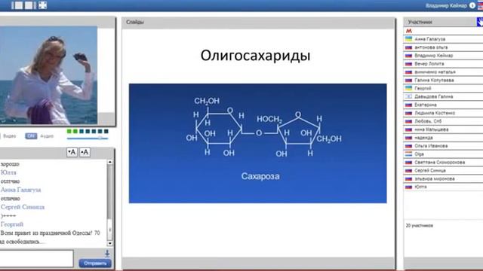Click the chat scrollbar down arrow
This screenshot has width=483, height=271.
click(x=110, y=244)
